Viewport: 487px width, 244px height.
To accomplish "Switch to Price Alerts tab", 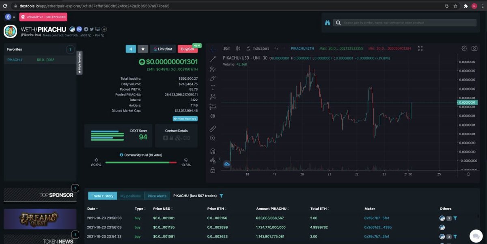I will 157,196.
